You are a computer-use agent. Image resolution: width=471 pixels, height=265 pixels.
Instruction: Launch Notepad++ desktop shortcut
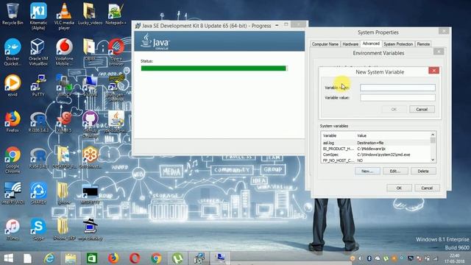point(116,13)
